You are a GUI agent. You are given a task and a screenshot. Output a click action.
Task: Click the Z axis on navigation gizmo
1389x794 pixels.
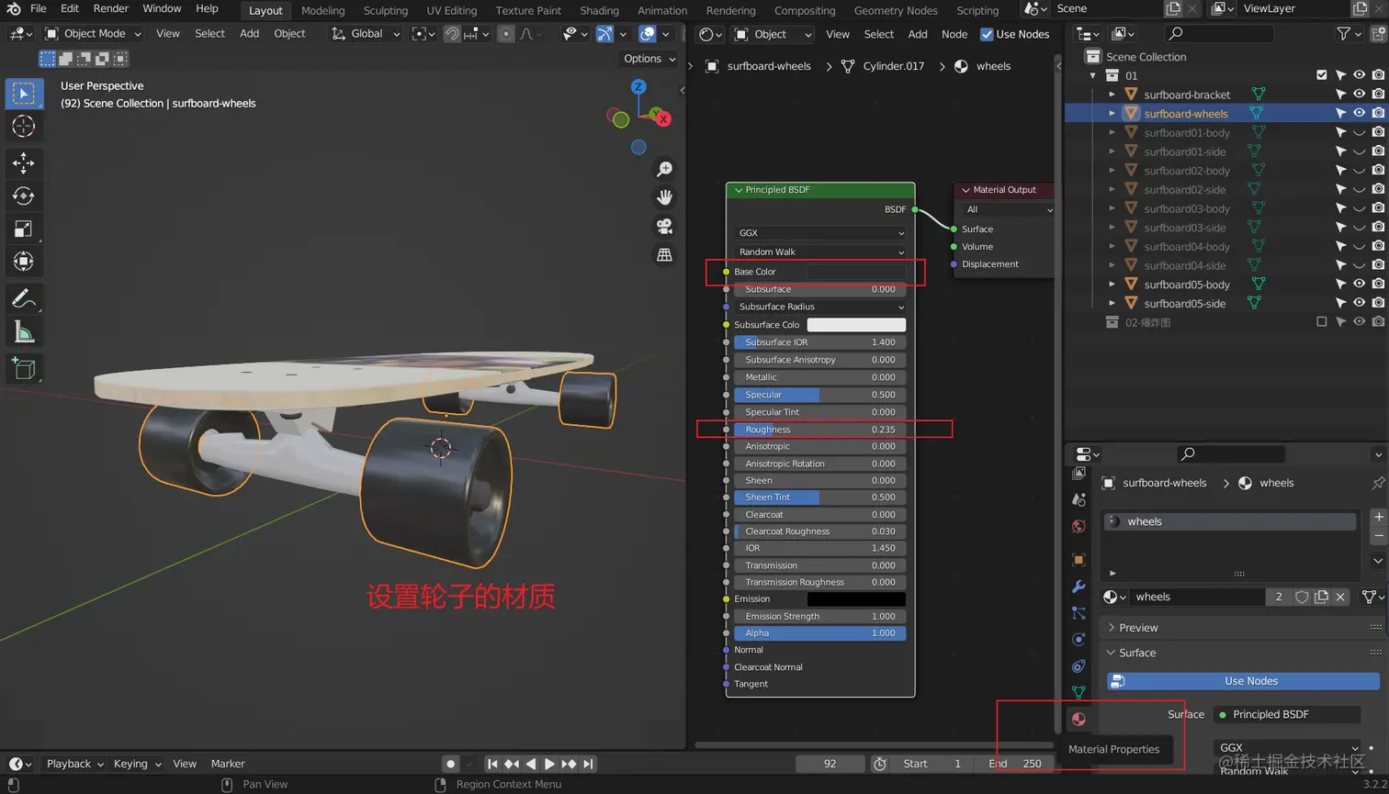(x=638, y=86)
